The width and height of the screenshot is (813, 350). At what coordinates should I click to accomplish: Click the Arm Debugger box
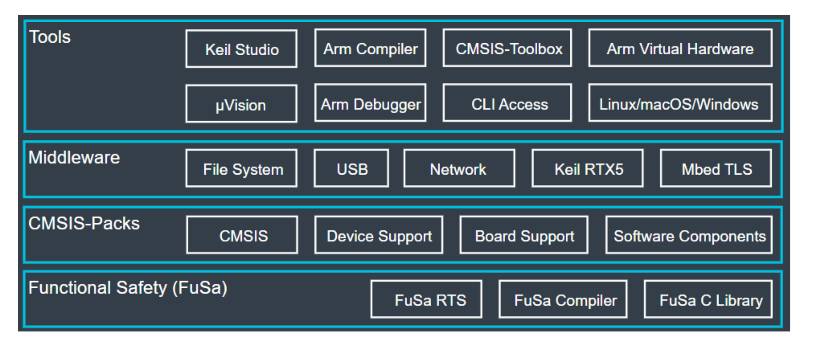(370, 103)
